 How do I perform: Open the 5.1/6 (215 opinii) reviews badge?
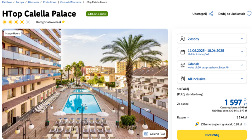tap(97, 14)
